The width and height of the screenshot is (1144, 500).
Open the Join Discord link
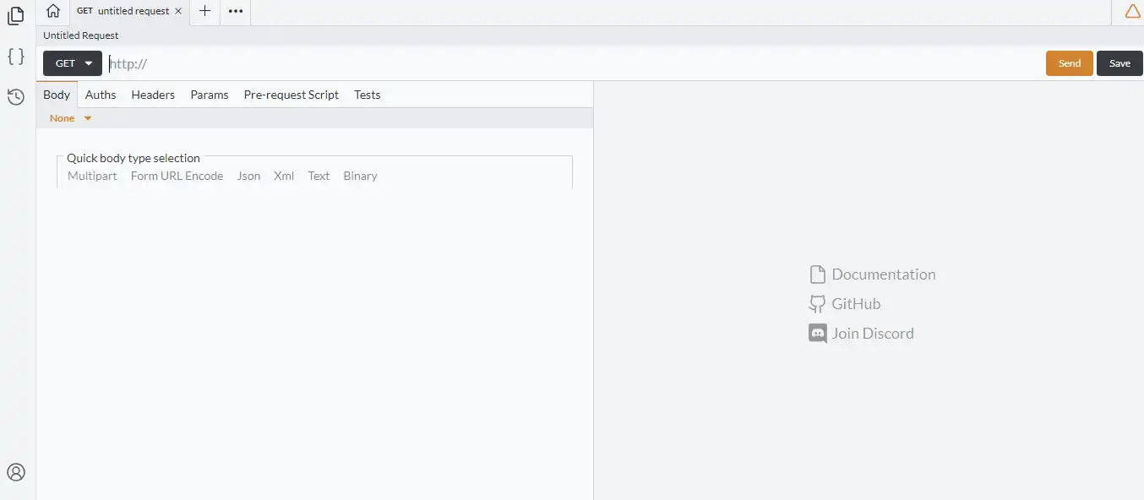click(873, 334)
